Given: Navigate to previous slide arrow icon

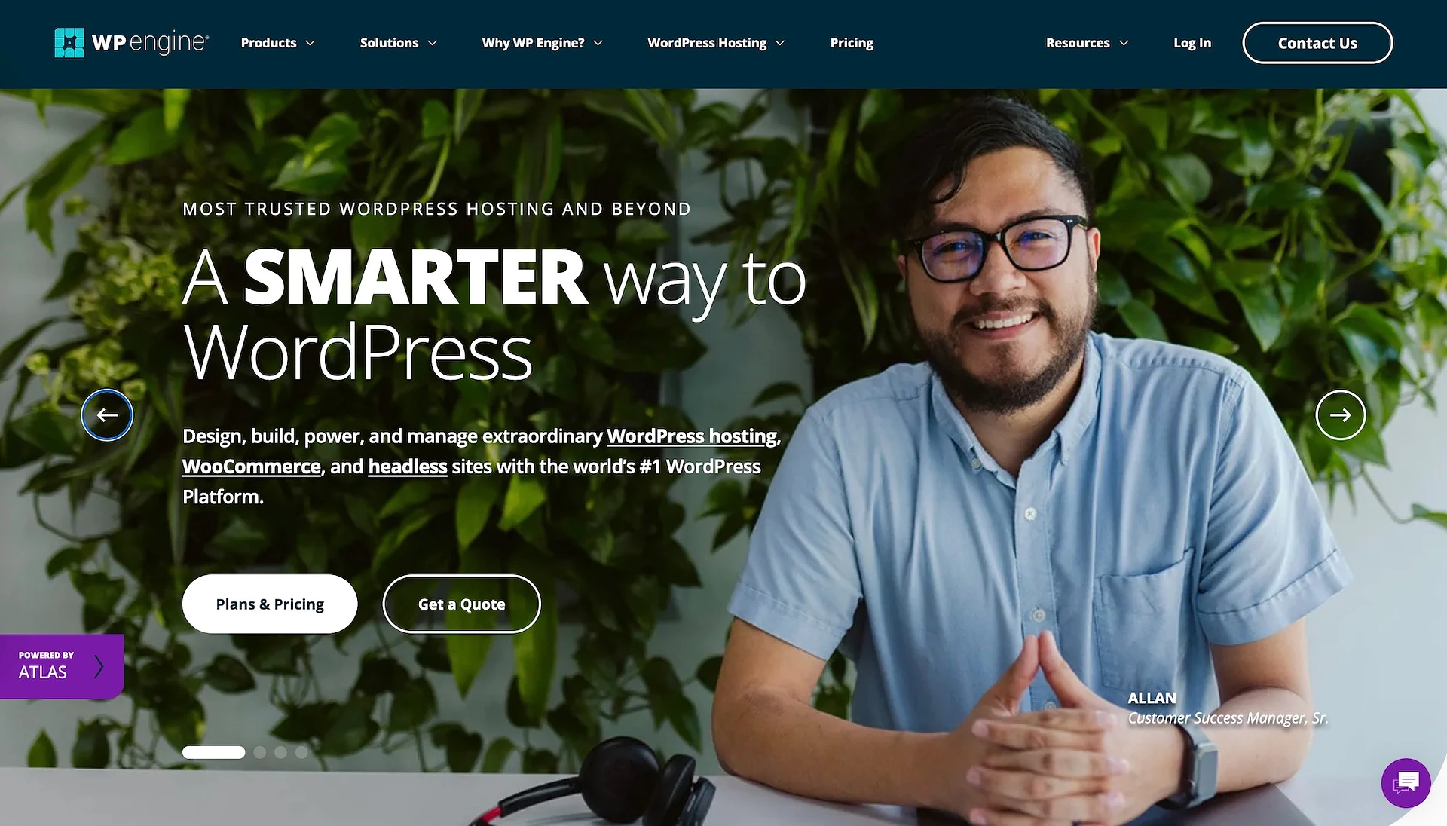Looking at the screenshot, I should pos(106,415).
